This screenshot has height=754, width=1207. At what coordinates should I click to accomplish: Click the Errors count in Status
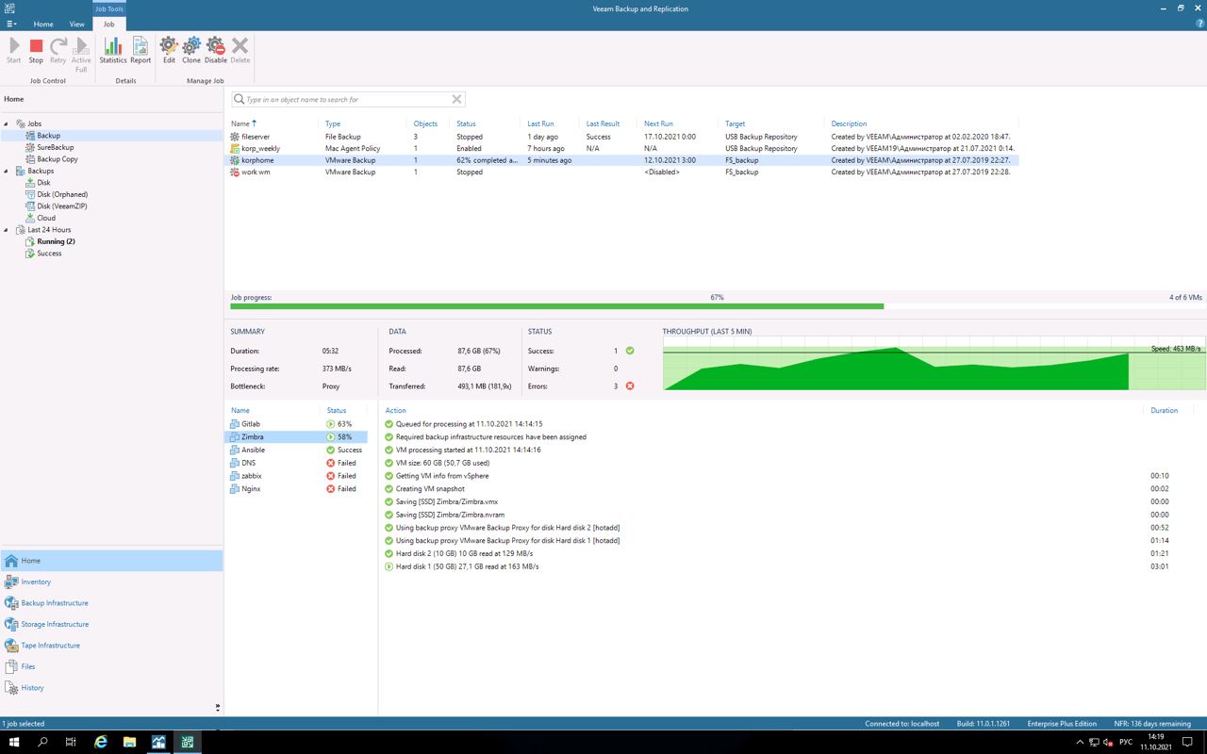pyautogui.click(x=616, y=386)
